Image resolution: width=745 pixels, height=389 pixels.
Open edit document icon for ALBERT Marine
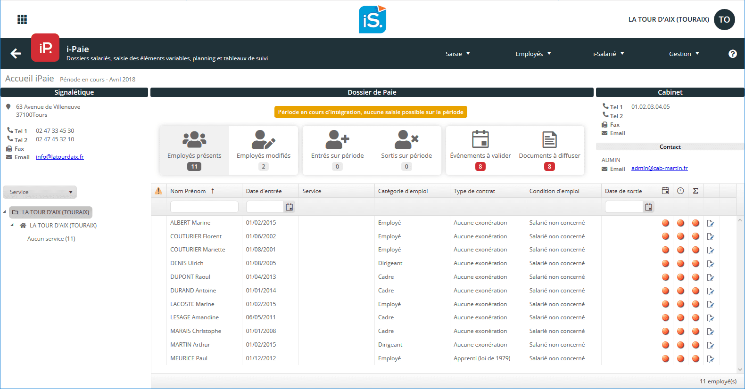[x=711, y=223]
